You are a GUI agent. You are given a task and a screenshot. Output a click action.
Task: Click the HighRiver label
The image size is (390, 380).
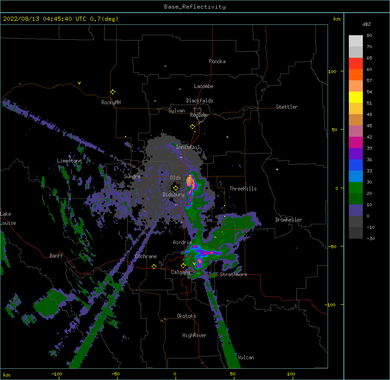(x=195, y=335)
